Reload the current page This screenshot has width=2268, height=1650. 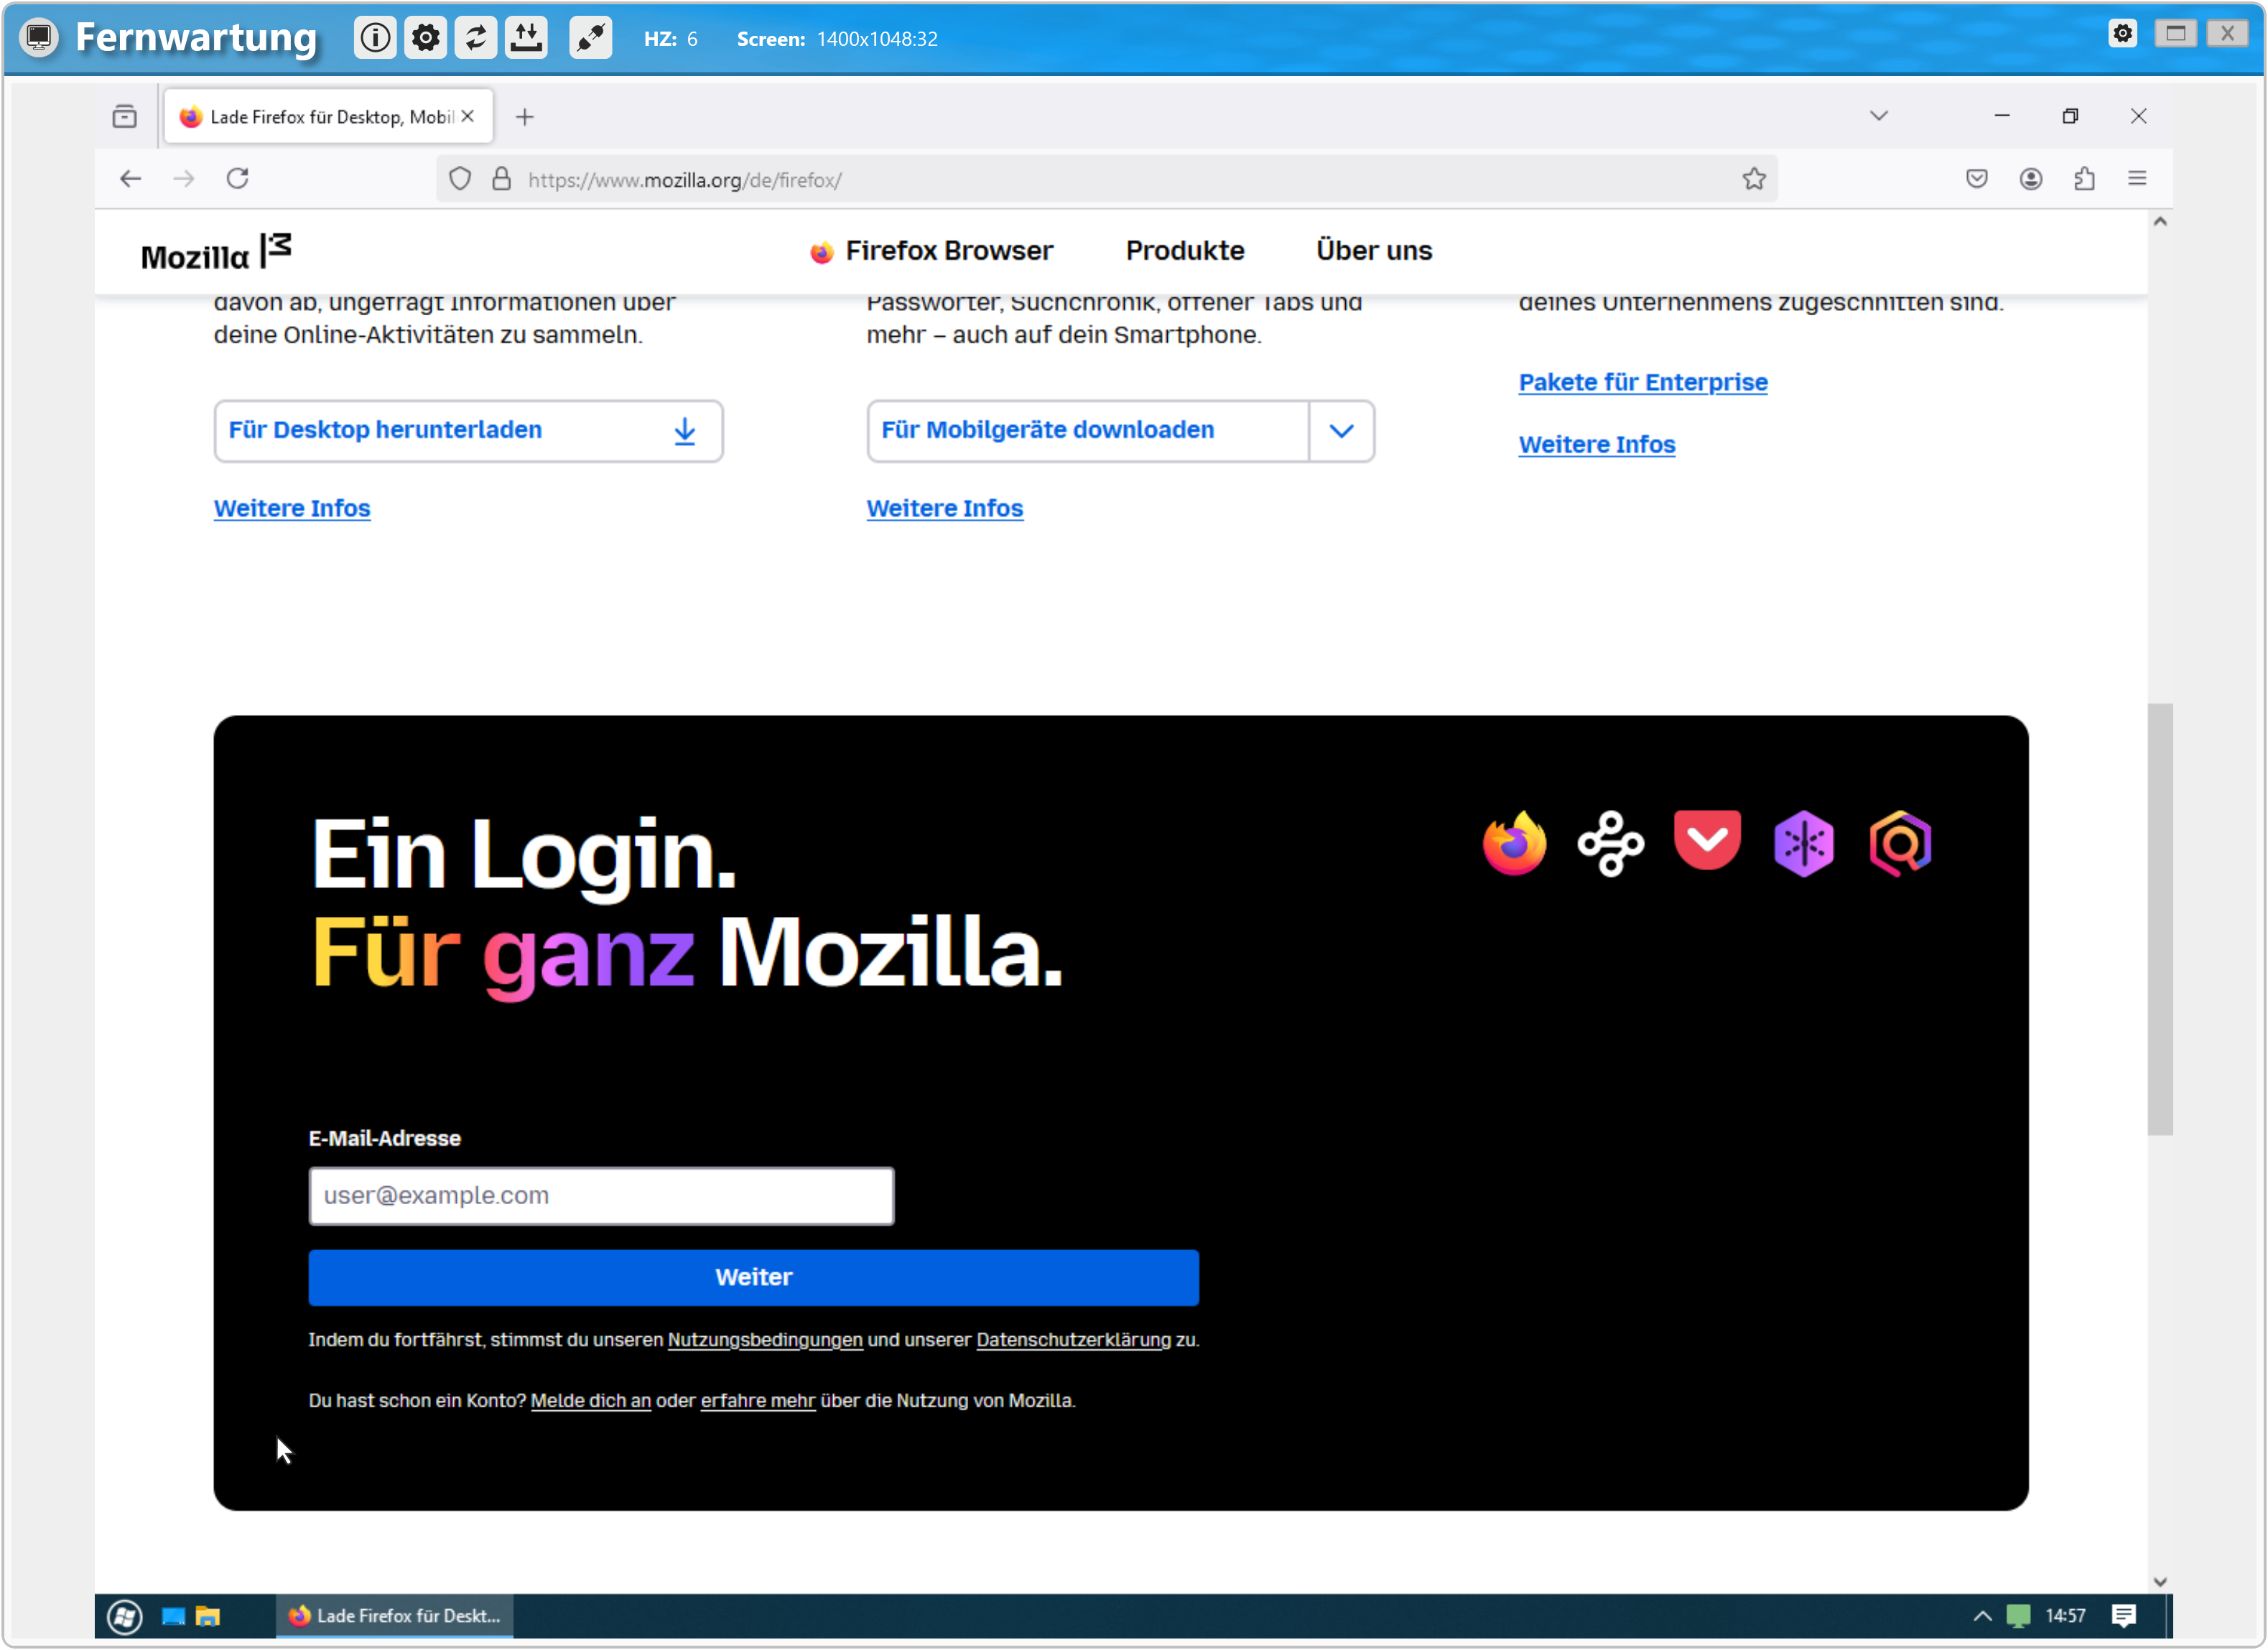pyautogui.click(x=238, y=179)
